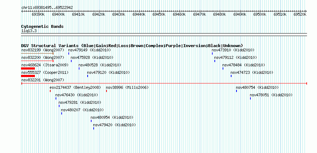Click the blue marker under nsv479120
This screenshot has height=153, width=317.
tap(88, 76)
